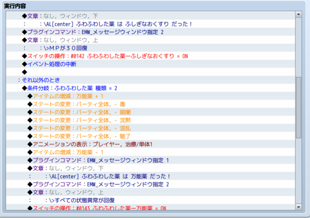Select the ステートの変更 パーティ全体, - 毒 row
310x218 pixels.
coord(151,104)
